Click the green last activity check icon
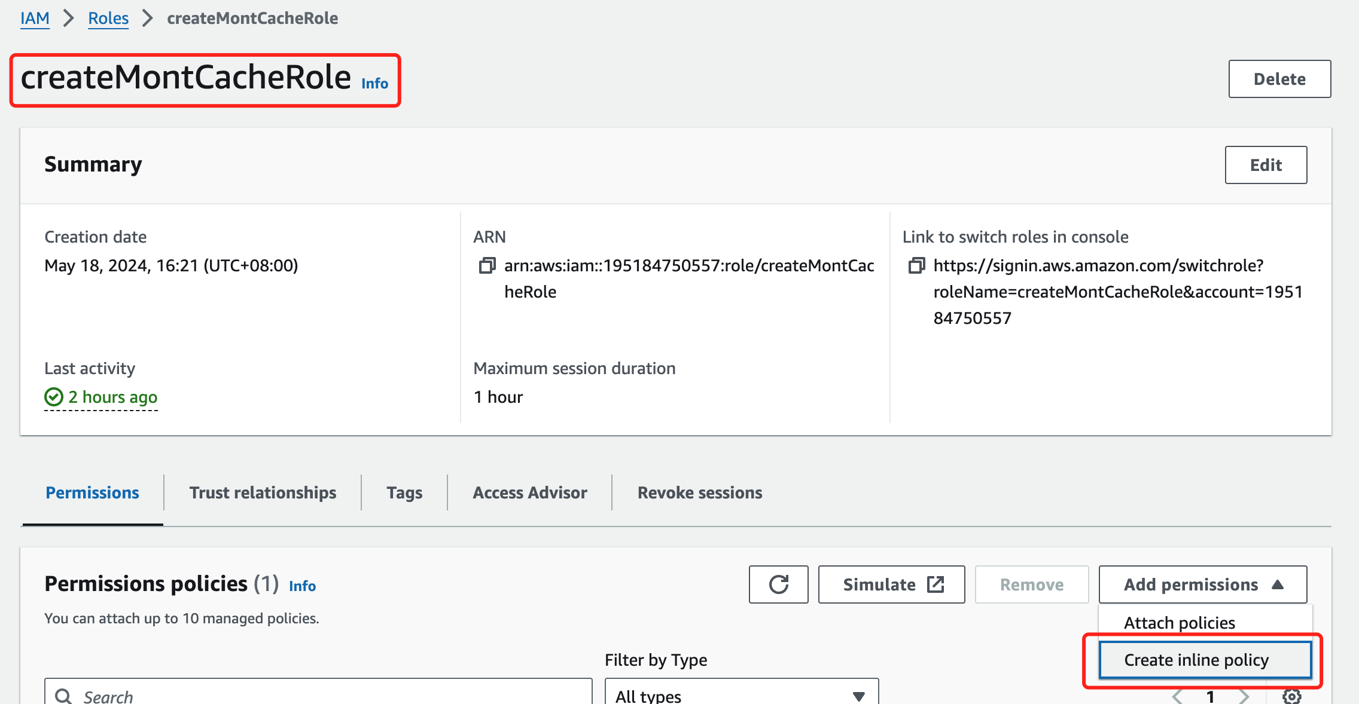This screenshot has width=1359, height=704. (x=54, y=397)
